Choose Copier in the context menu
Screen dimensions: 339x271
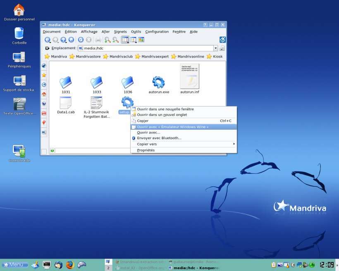(184, 121)
